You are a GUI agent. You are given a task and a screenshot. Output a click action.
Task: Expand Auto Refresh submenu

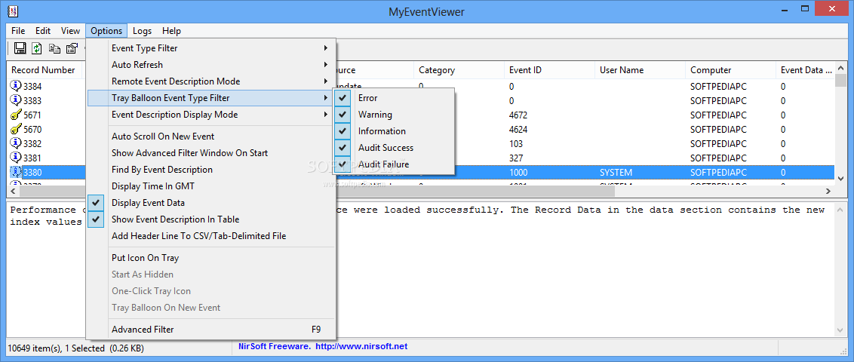coord(210,65)
